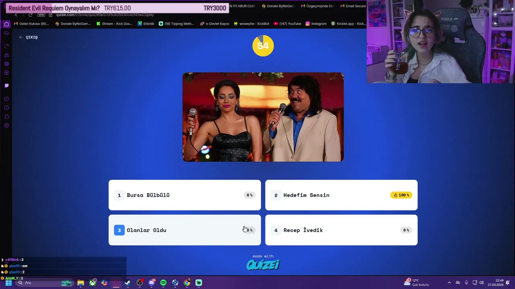Exit the quiz via ÇIKIŞ

[x=28, y=37]
